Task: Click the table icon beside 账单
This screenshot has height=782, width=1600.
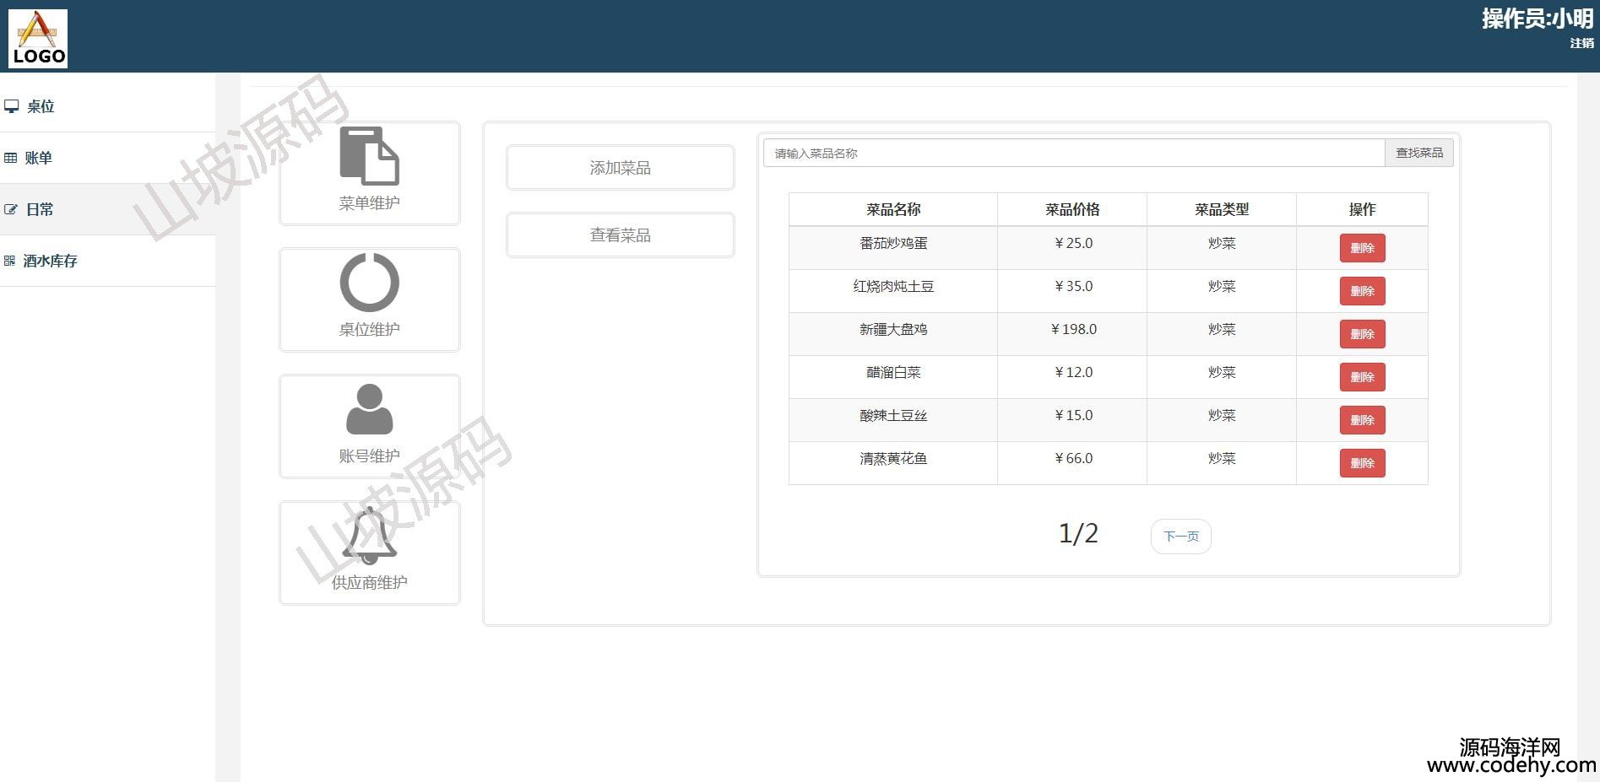Action: coord(11,158)
